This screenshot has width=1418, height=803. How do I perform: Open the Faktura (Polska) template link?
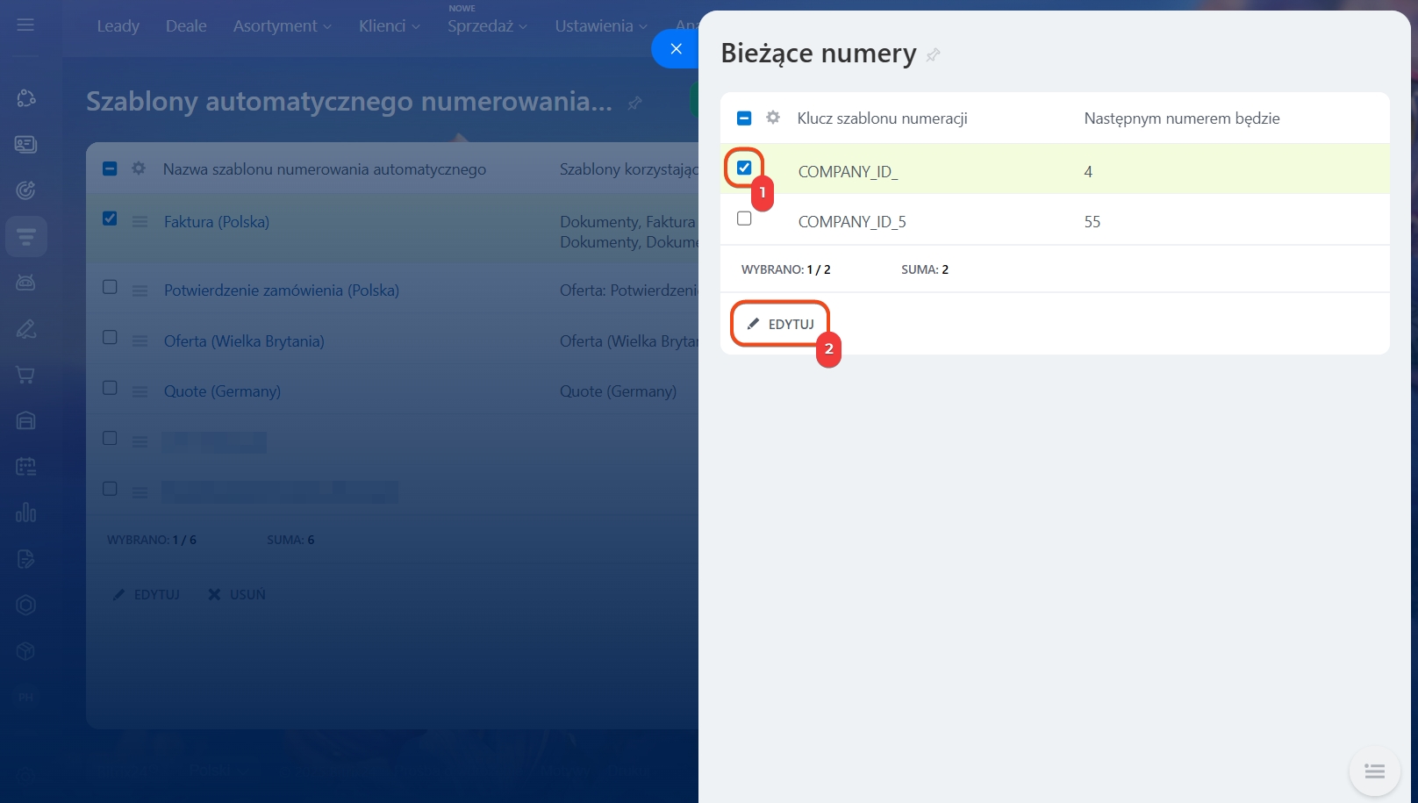coord(217,222)
